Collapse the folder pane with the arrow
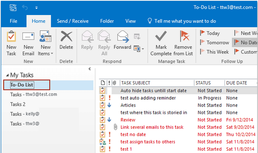 [x=89, y=69]
